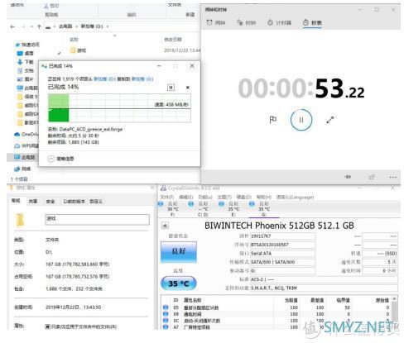Screen dimensions: 404x343
Task: Open the 编辑(E) menu in CrystalDiskInfo
Action: (185, 197)
